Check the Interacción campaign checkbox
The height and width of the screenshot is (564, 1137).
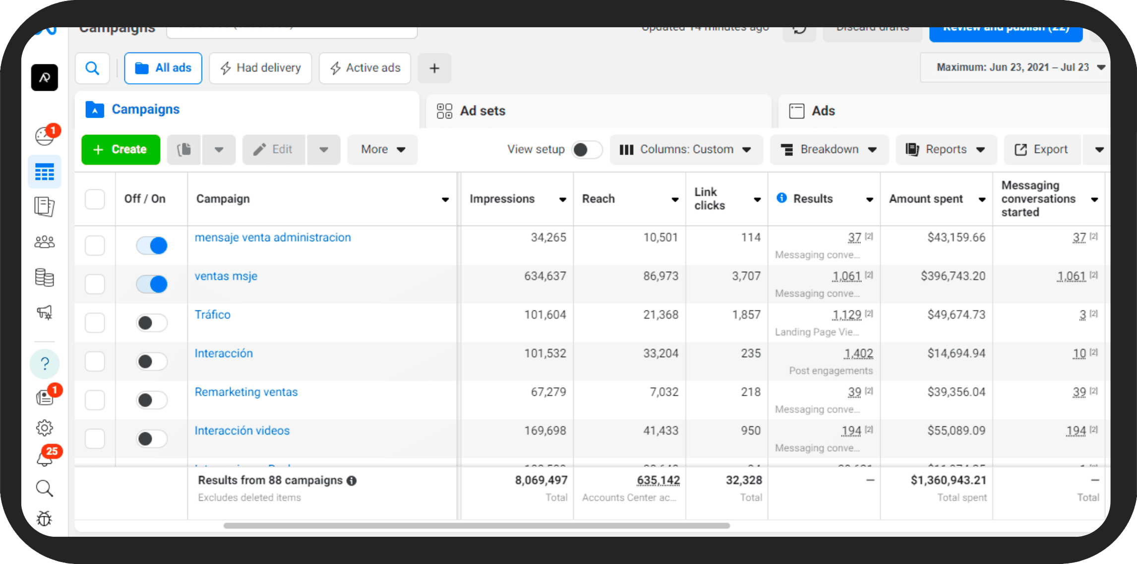[95, 361]
